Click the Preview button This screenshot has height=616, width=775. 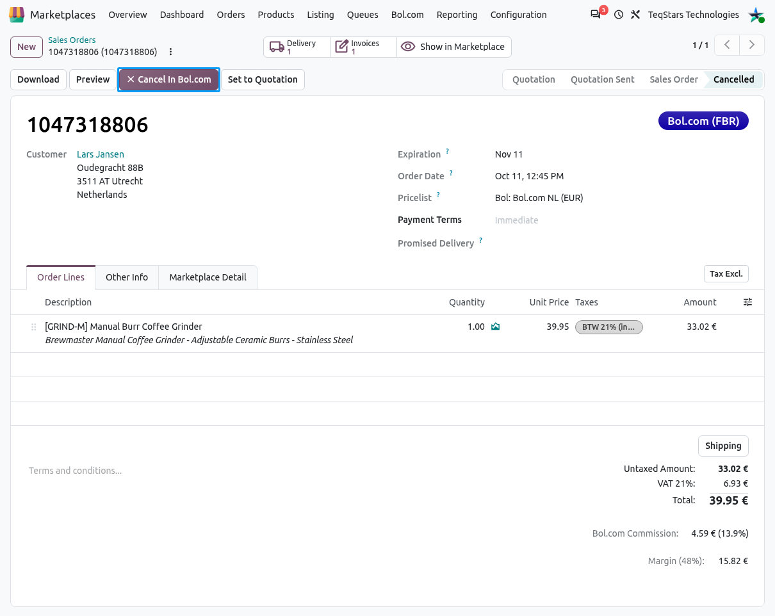[93, 79]
